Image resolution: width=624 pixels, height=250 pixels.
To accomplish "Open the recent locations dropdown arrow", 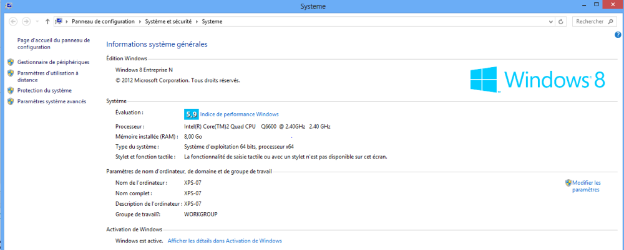I will point(37,22).
